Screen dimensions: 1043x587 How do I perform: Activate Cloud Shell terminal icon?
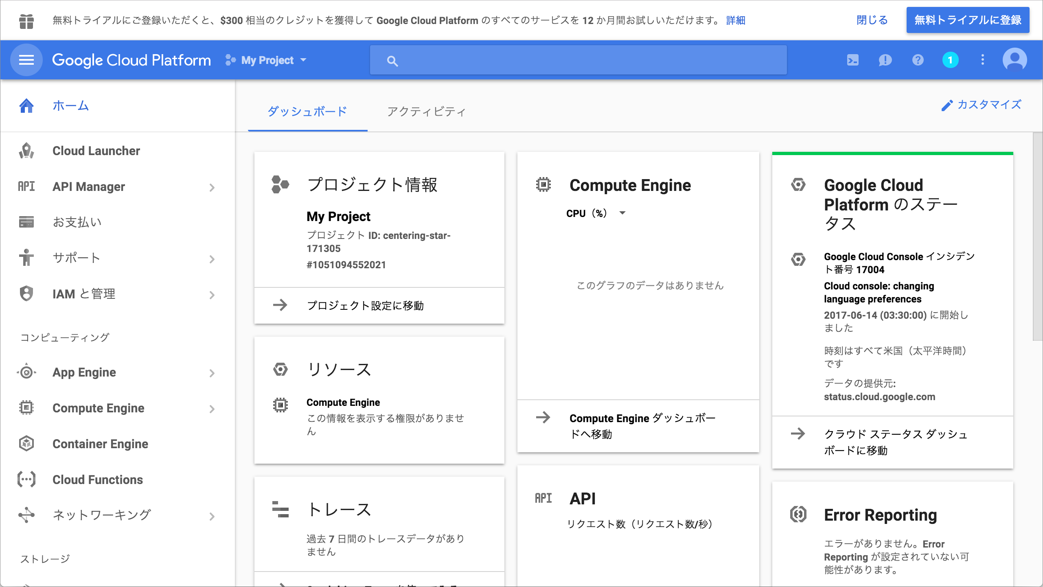coord(852,60)
